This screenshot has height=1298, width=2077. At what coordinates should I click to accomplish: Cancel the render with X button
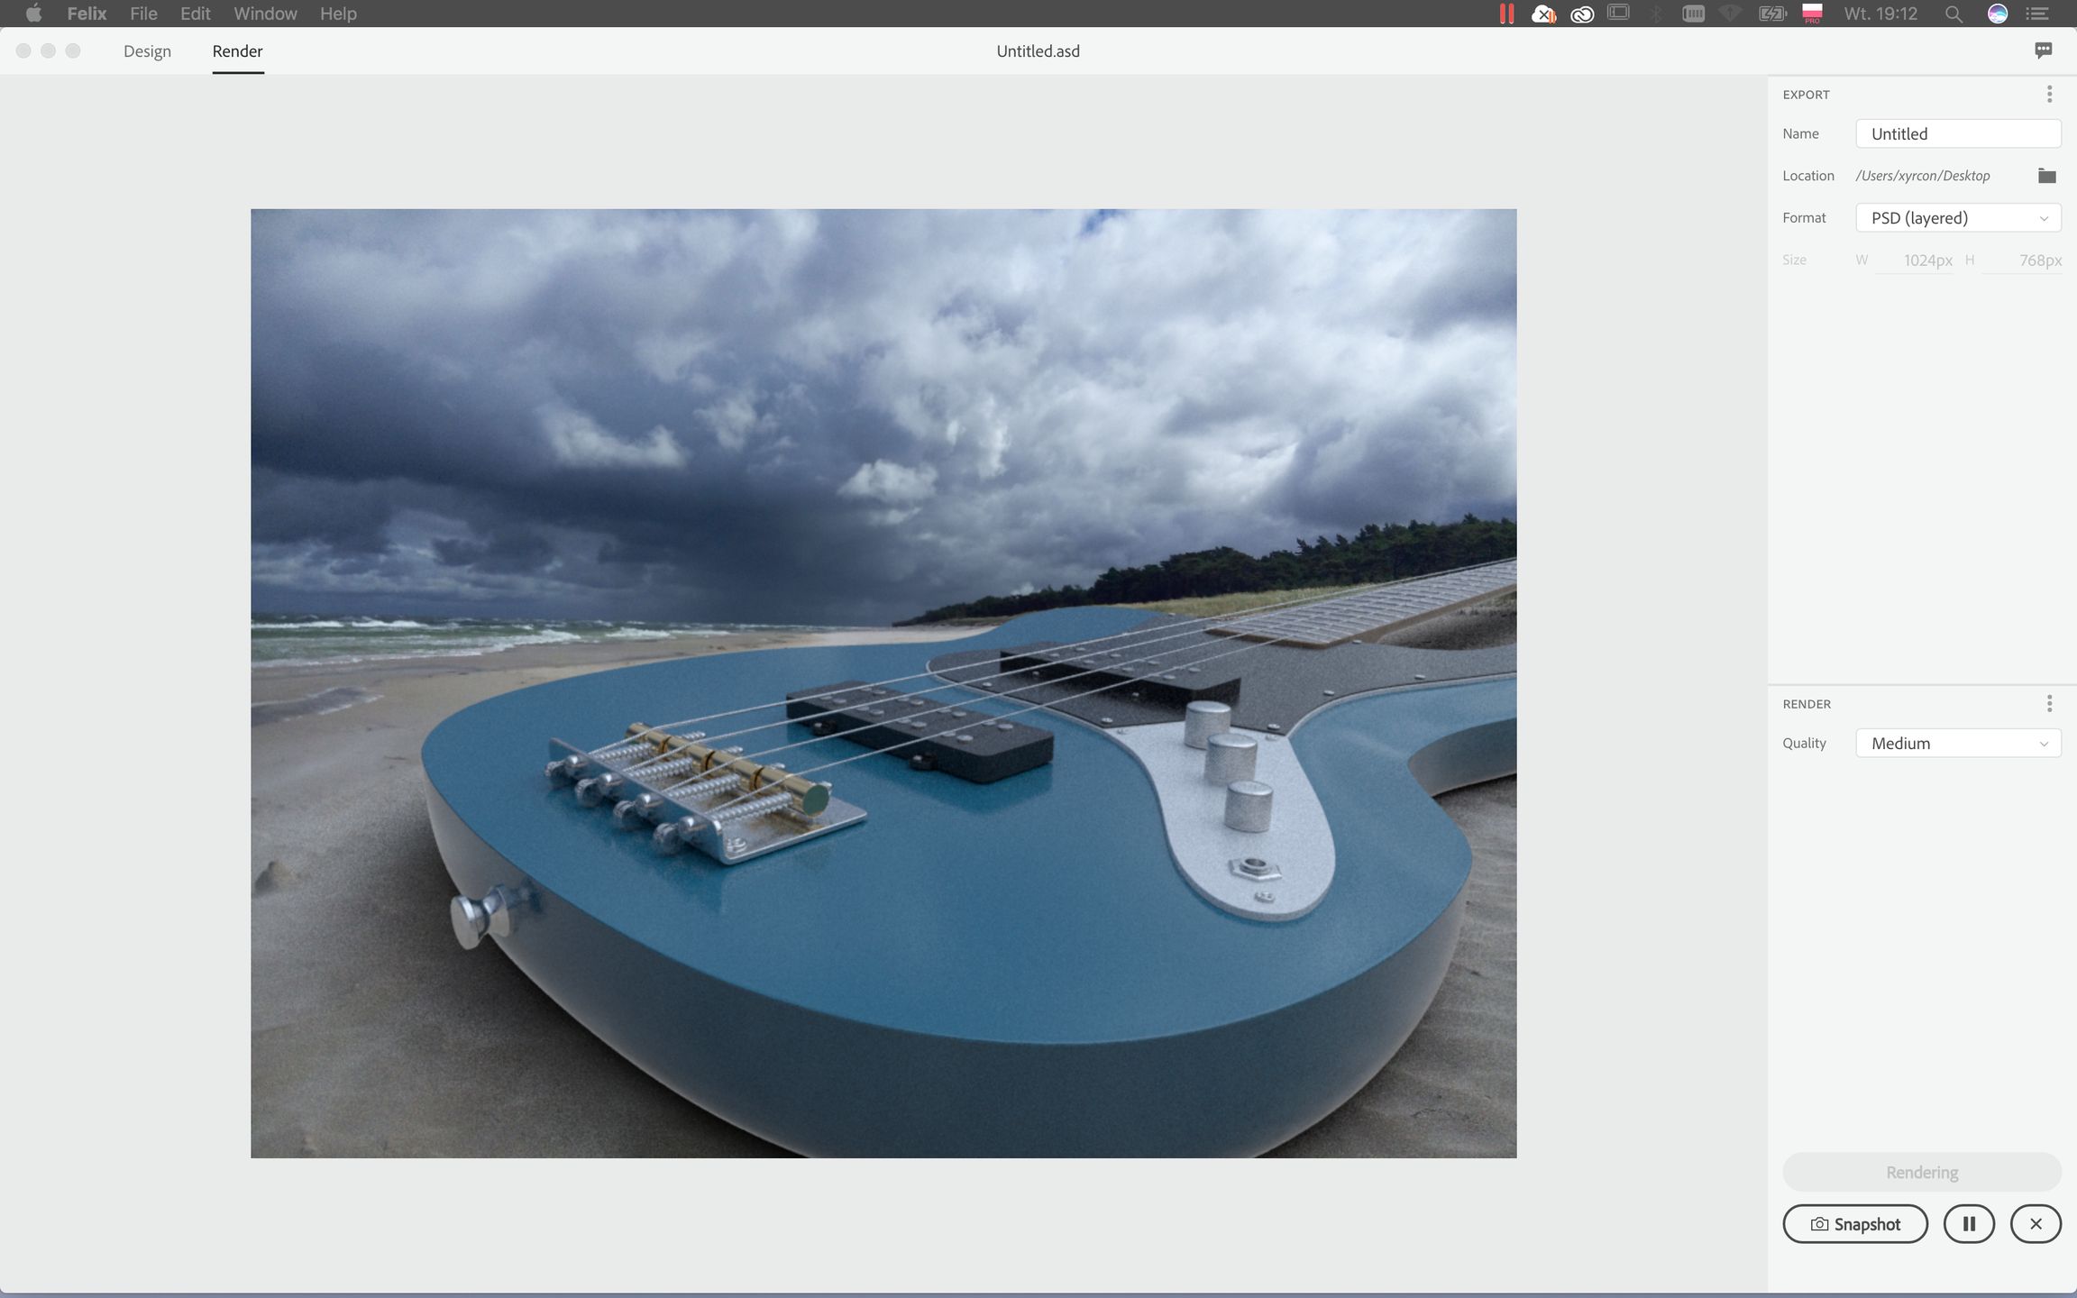tap(2036, 1224)
